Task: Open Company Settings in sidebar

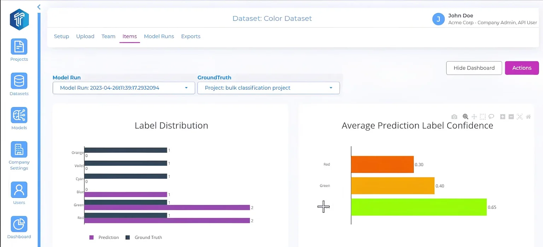Action: pyautogui.click(x=19, y=156)
